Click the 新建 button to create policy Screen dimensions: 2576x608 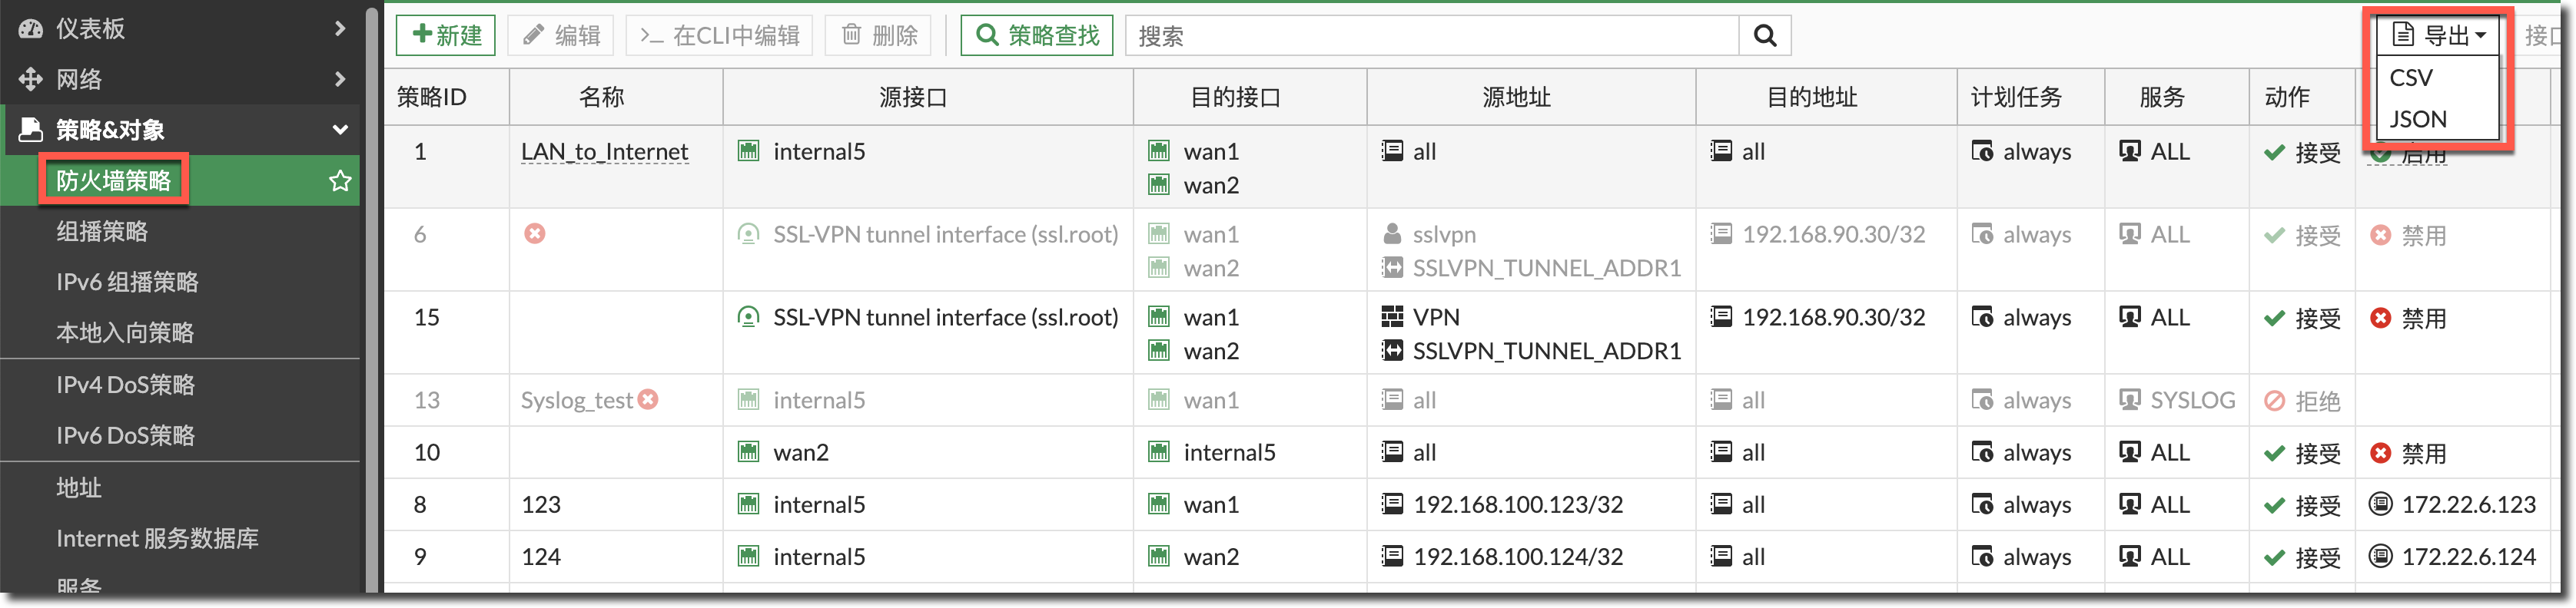click(x=446, y=36)
